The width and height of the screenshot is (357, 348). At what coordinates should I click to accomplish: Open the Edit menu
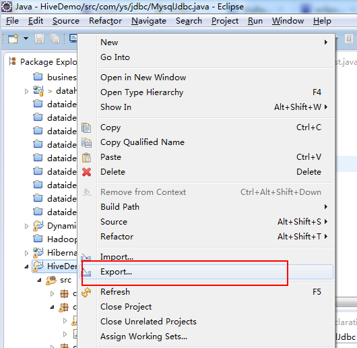[36, 21]
